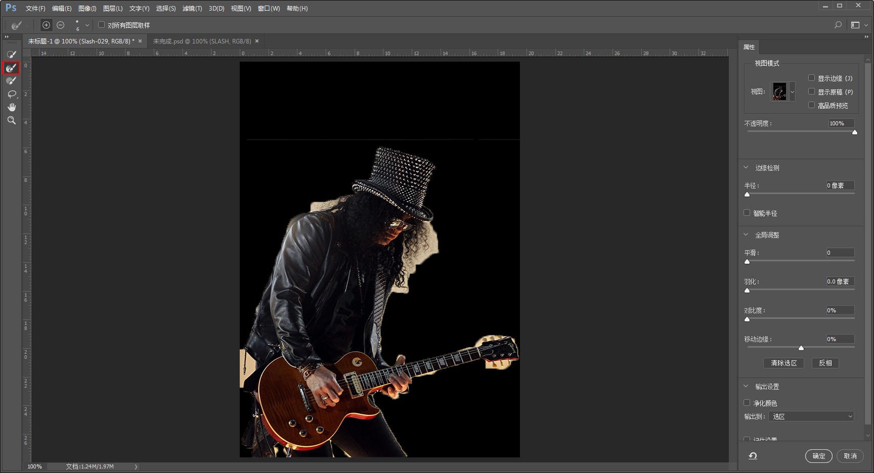Collapse the 全局调整 section
Image resolution: width=874 pixels, height=473 pixels.
coord(746,234)
